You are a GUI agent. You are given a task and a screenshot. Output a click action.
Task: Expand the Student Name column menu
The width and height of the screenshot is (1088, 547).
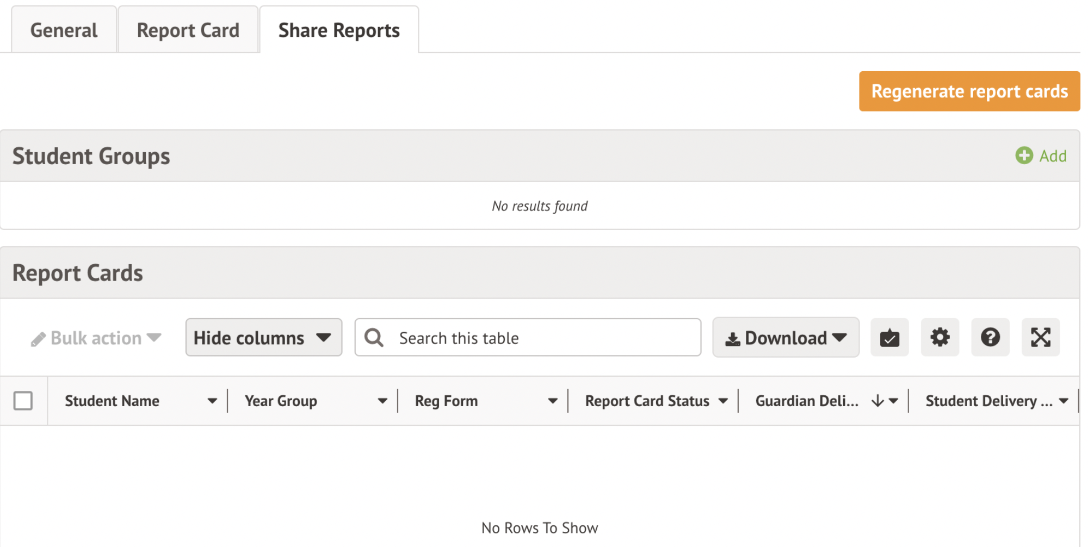pyautogui.click(x=212, y=401)
